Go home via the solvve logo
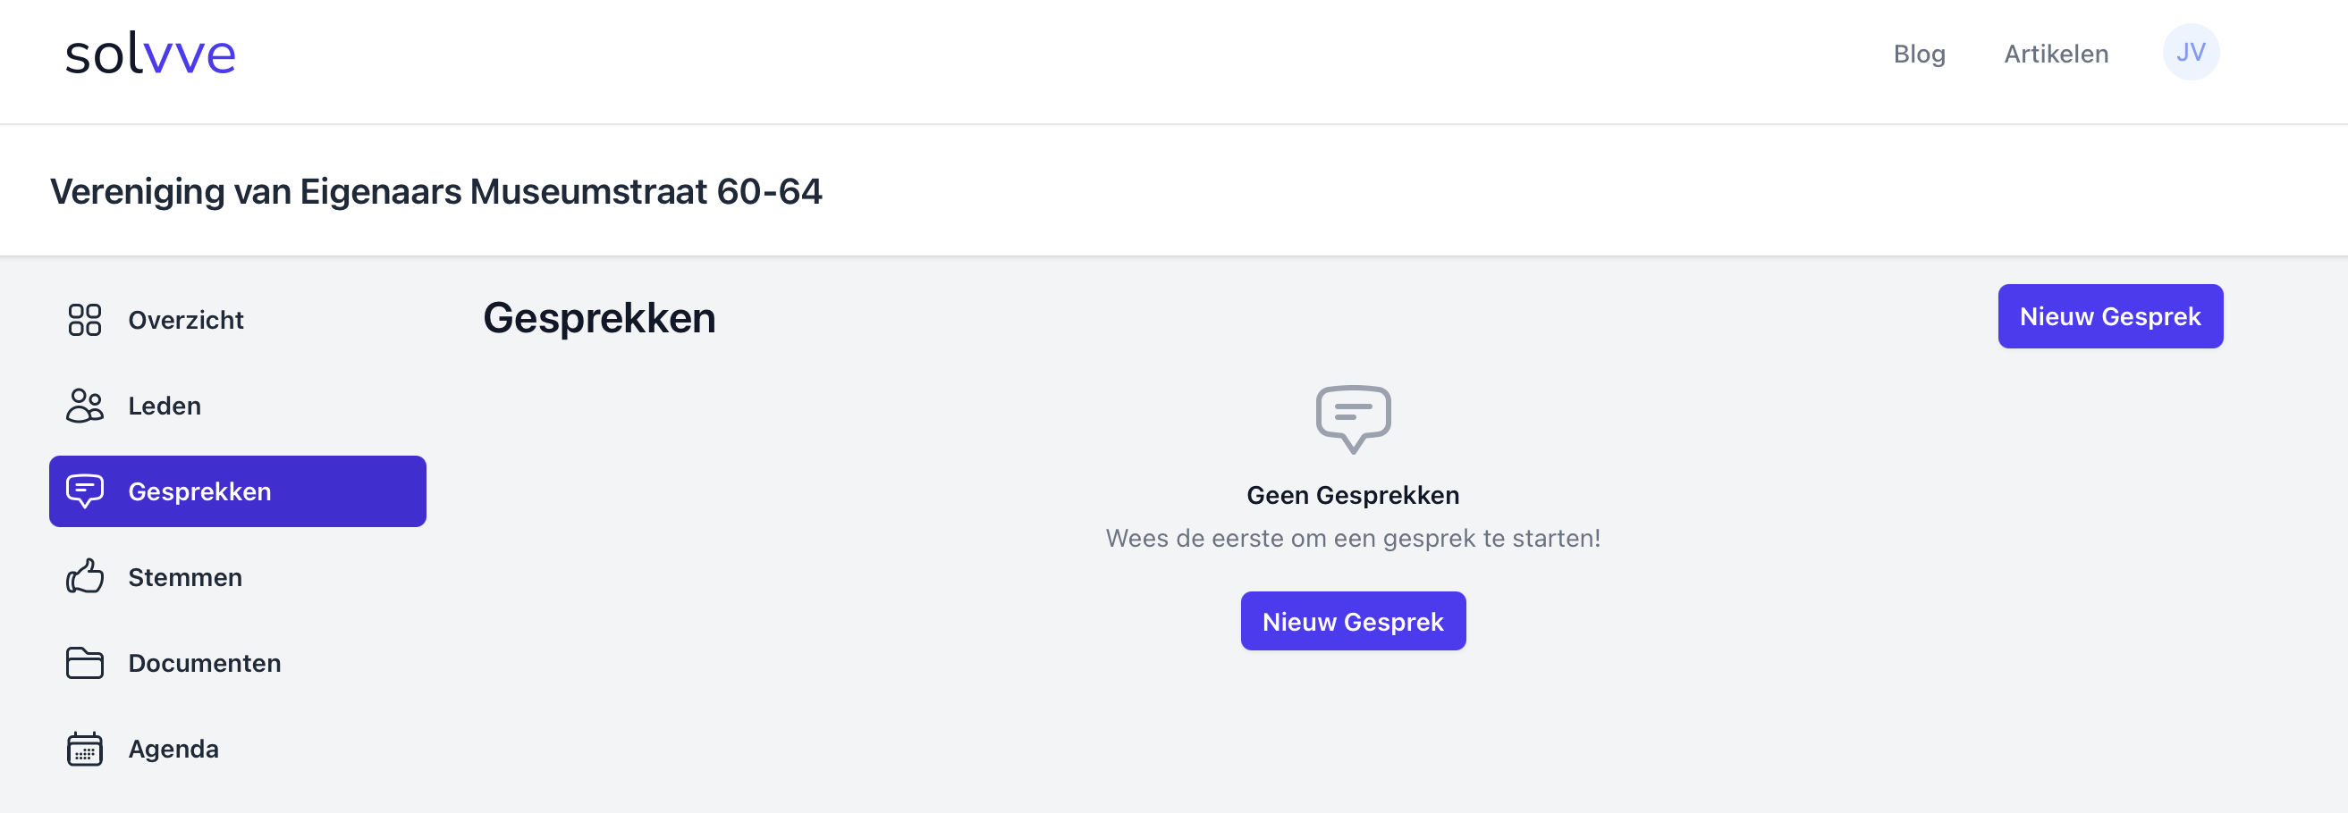The width and height of the screenshot is (2348, 813). click(x=150, y=54)
